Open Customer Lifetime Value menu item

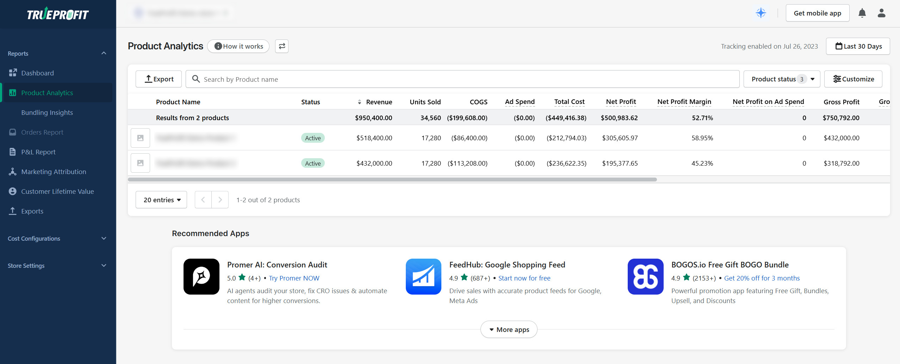pyautogui.click(x=57, y=191)
